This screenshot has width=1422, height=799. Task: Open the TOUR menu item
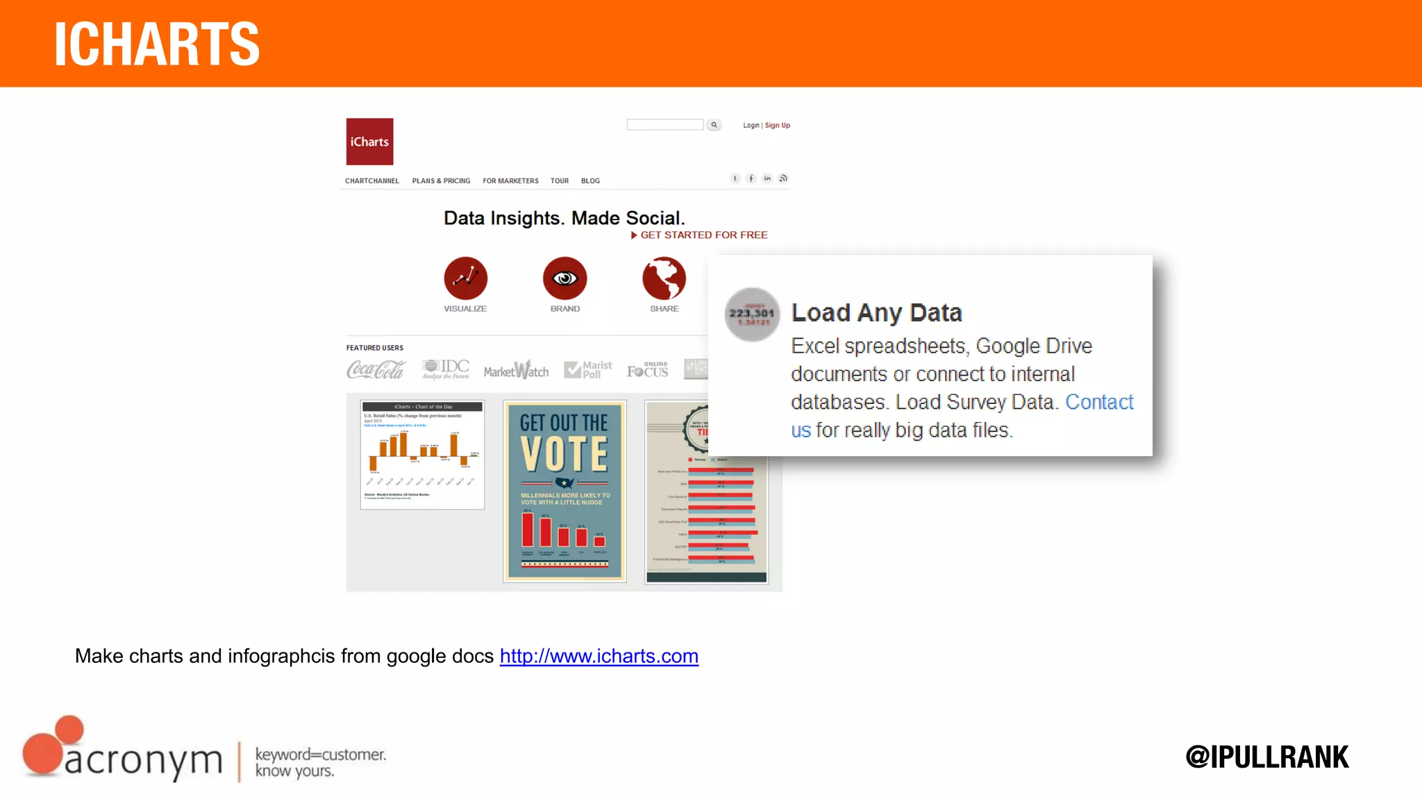point(560,181)
